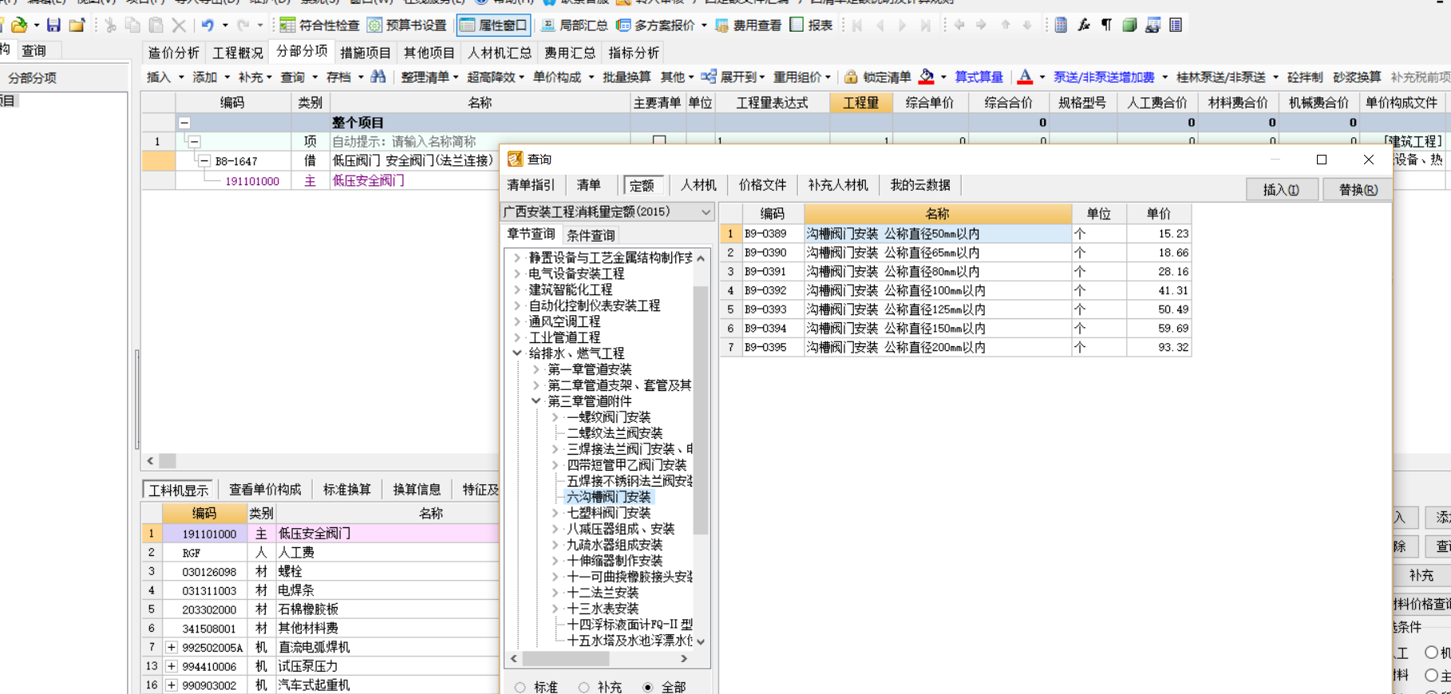
Task: Click the 算式算量 link
Action: tap(979, 77)
